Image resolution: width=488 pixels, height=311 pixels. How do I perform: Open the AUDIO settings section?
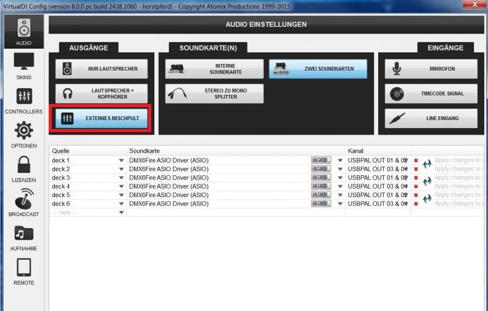click(x=24, y=32)
